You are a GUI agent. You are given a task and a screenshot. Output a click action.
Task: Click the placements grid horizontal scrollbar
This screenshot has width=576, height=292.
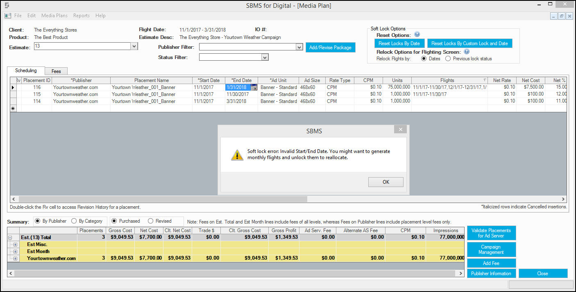(288, 199)
